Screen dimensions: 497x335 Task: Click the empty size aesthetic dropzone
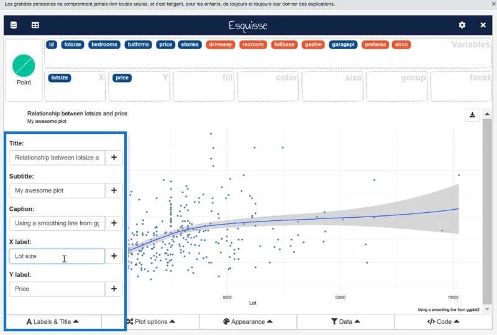tap(332, 86)
